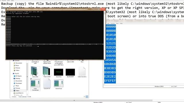Image resolution: width=184 pixels, height=103 pixels.
Task: Select the Color Convert.c file icon
Action: (82, 71)
